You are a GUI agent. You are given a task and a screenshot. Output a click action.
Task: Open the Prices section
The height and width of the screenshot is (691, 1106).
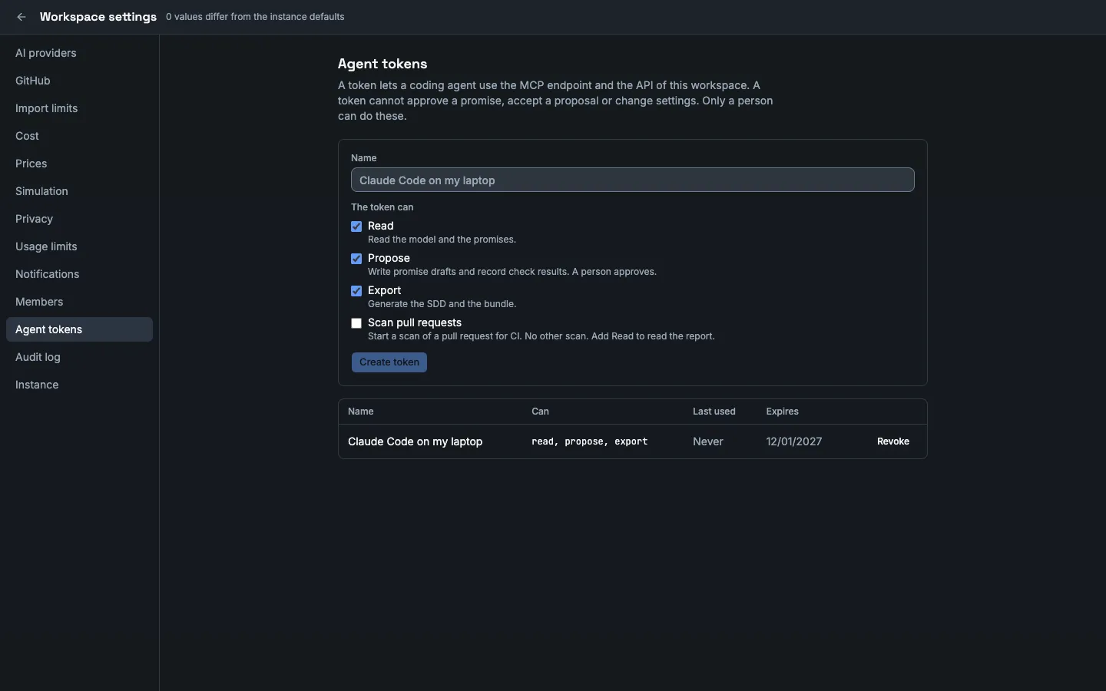pyautogui.click(x=79, y=164)
